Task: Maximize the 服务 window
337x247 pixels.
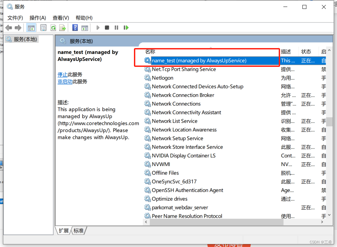Action: (304, 7)
